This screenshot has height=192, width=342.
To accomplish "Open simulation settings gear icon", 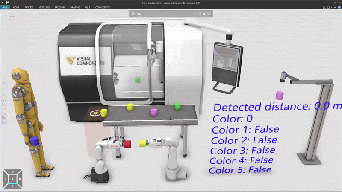I will coord(133,14).
